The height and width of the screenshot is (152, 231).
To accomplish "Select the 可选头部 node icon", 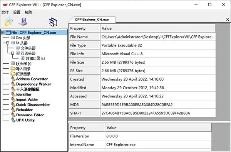I will coord(18,53).
